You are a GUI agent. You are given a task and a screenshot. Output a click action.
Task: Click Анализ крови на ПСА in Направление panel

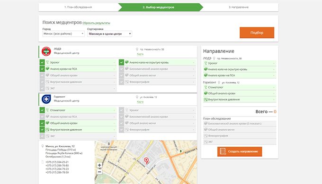(x=240, y=75)
